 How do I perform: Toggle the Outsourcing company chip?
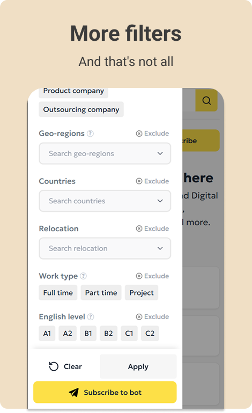click(x=81, y=109)
